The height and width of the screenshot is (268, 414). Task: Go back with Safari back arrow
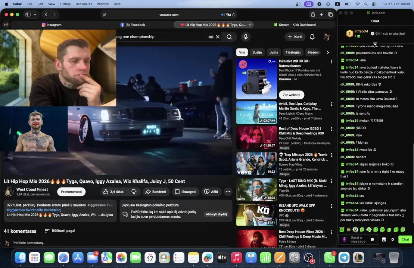(x=46, y=15)
